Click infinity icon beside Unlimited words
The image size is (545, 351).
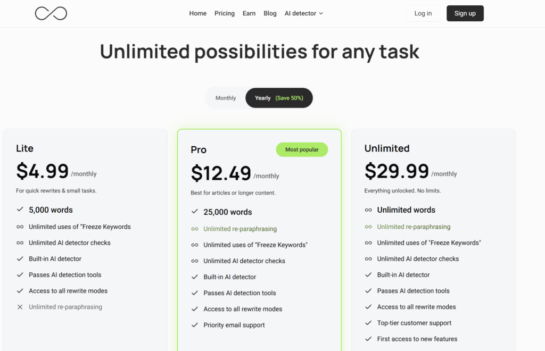tap(368, 210)
